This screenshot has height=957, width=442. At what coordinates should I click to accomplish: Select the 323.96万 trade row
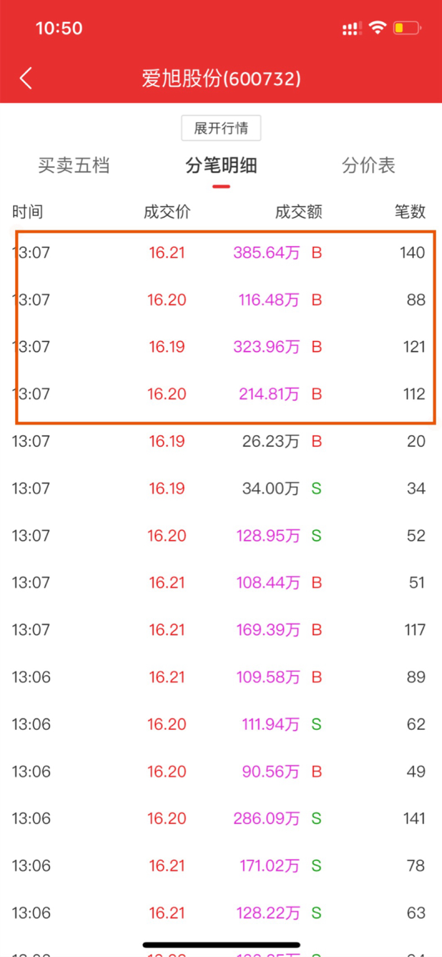(221, 347)
